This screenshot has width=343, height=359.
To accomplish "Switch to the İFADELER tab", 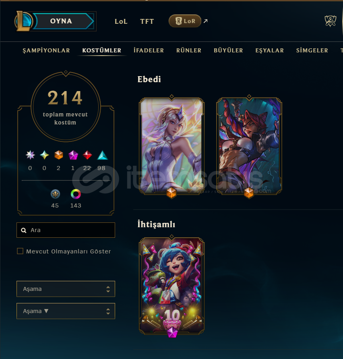I will [x=149, y=50].
